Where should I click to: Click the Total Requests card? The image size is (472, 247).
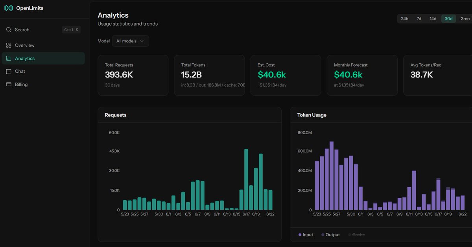click(x=133, y=75)
